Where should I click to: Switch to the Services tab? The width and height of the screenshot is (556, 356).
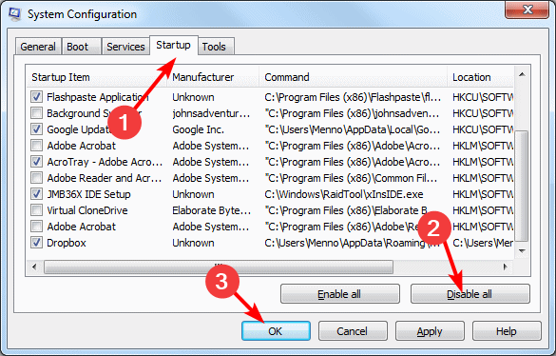tap(125, 47)
